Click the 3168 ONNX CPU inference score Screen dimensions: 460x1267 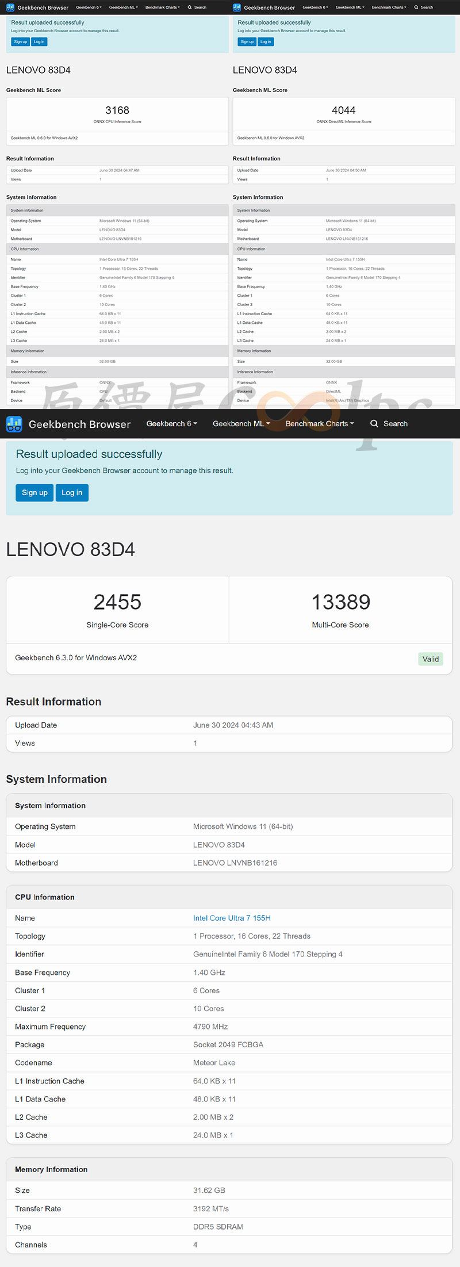coord(117,110)
